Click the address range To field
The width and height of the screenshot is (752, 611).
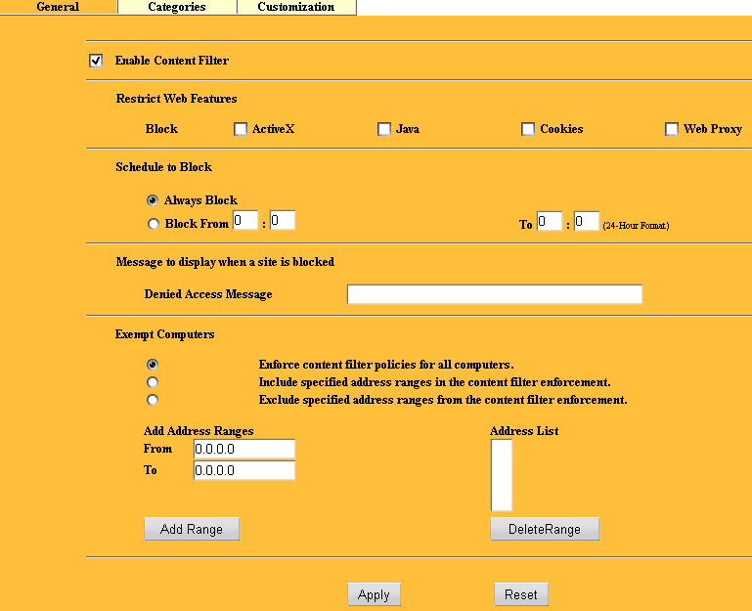244,470
